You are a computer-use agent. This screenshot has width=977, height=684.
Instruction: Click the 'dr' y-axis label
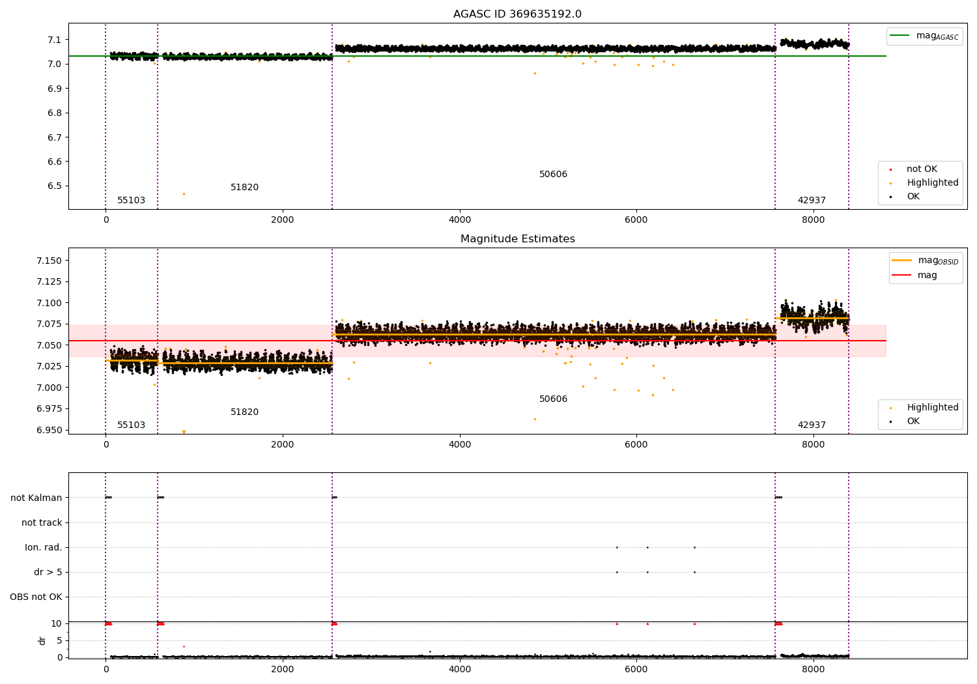pyautogui.click(x=42, y=640)
